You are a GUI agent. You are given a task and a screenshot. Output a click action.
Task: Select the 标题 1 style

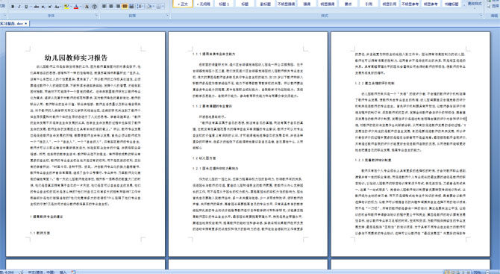pyautogui.click(x=224, y=4)
